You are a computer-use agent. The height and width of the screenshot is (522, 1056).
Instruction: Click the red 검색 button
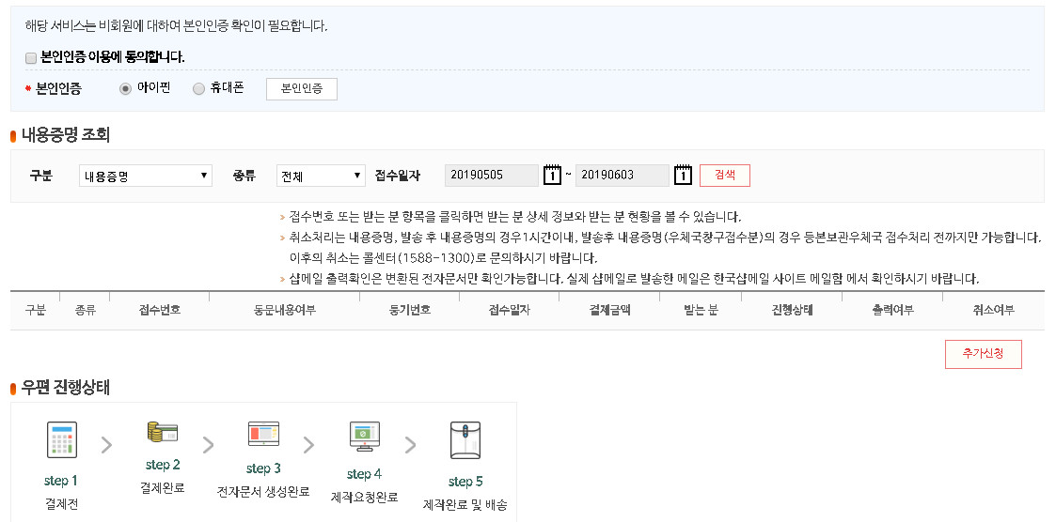coord(725,175)
